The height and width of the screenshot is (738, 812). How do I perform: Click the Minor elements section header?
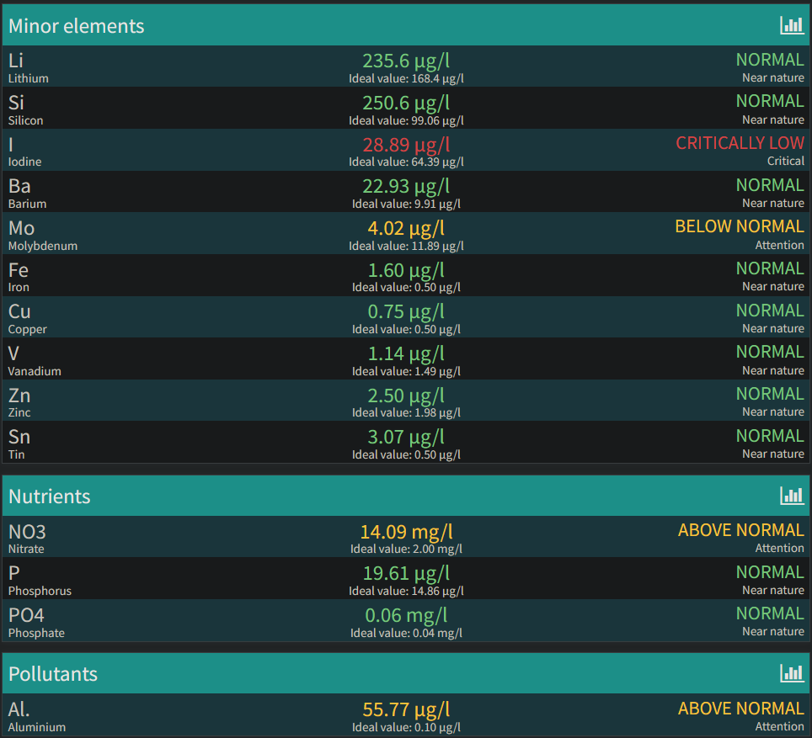coord(406,25)
